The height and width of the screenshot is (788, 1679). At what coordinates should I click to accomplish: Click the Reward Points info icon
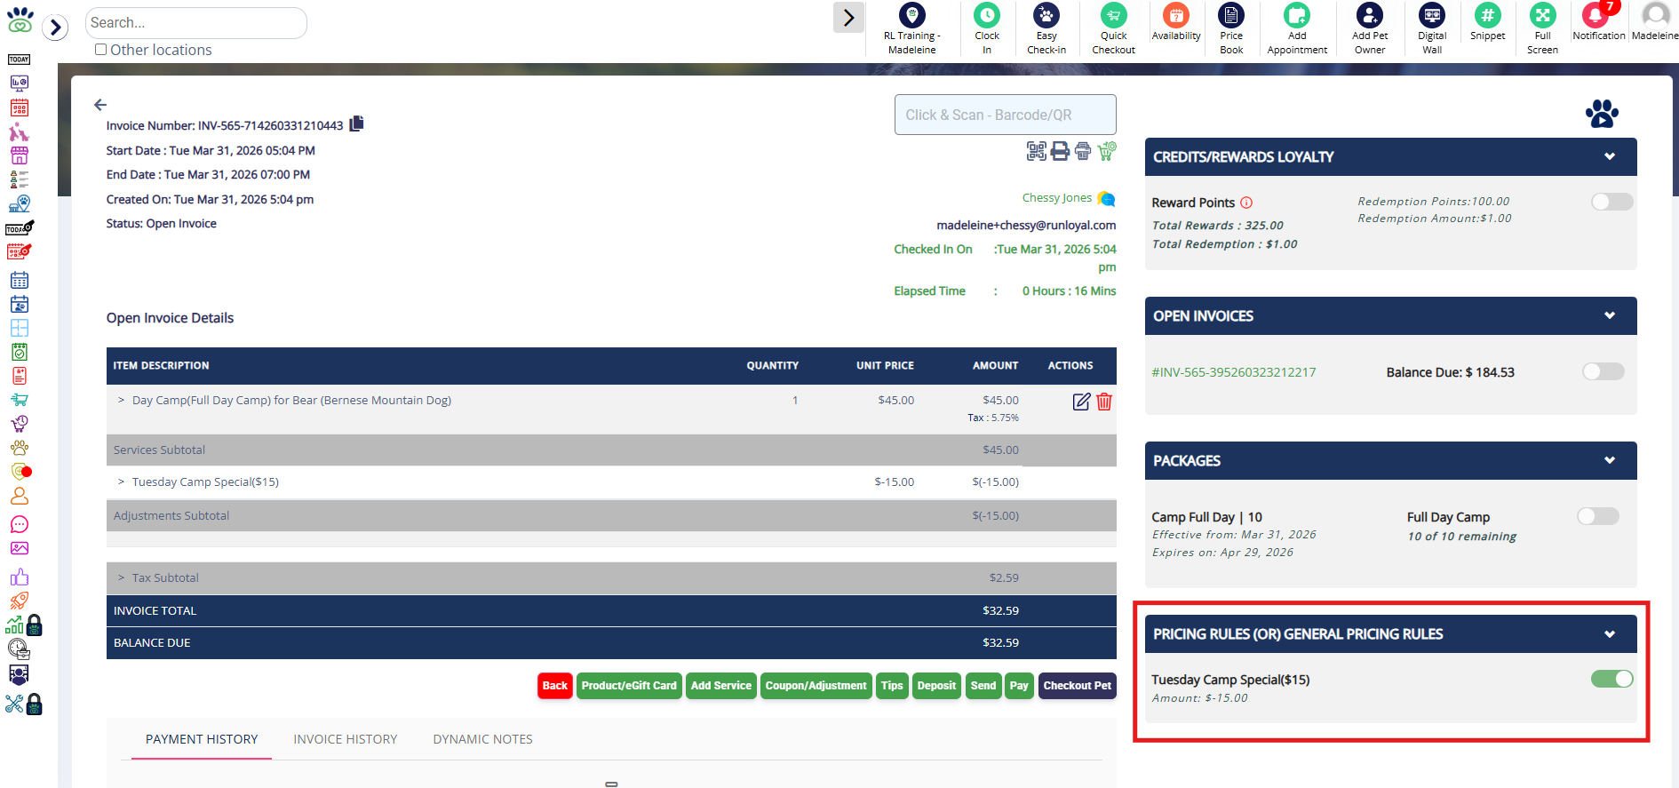tap(1246, 203)
